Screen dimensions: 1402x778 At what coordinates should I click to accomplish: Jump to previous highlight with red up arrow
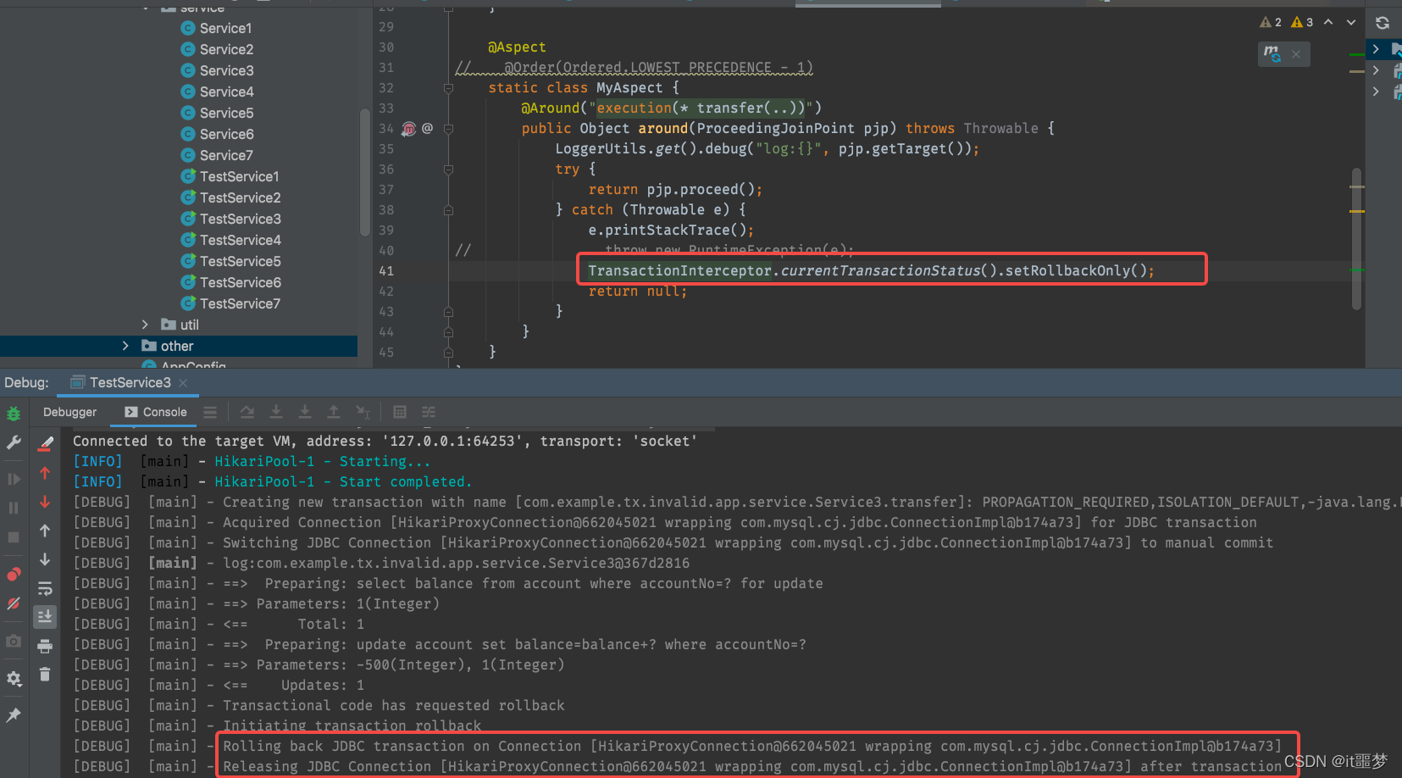click(45, 473)
